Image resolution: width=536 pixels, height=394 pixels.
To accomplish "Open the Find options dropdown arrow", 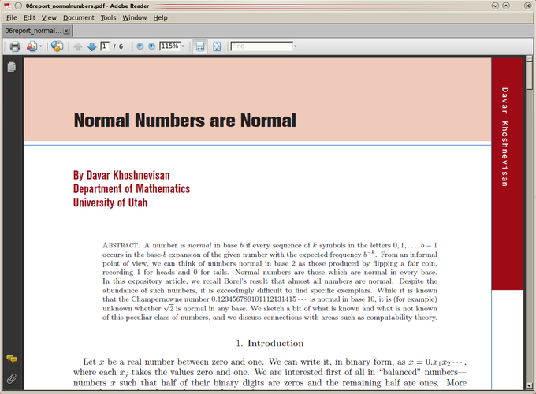I will [296, 46].
